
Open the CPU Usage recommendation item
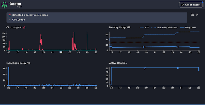(19, 20)
